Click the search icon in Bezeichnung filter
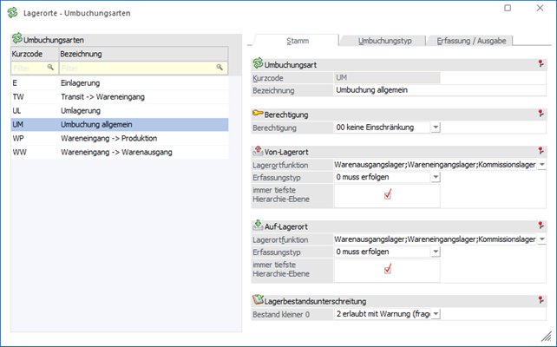Screen dimensions: 557x347 (x=220, y=67)
